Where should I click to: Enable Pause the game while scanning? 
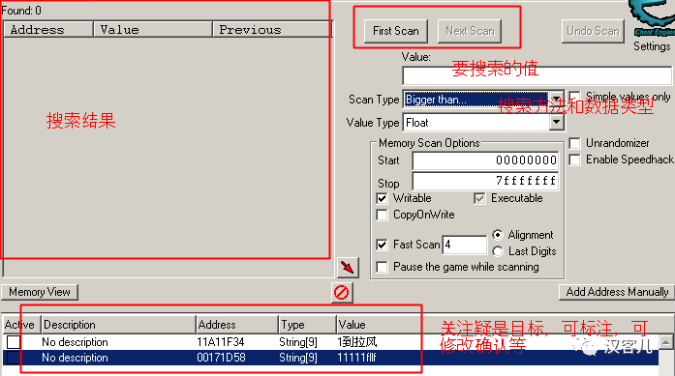click(x=382, y=267)
